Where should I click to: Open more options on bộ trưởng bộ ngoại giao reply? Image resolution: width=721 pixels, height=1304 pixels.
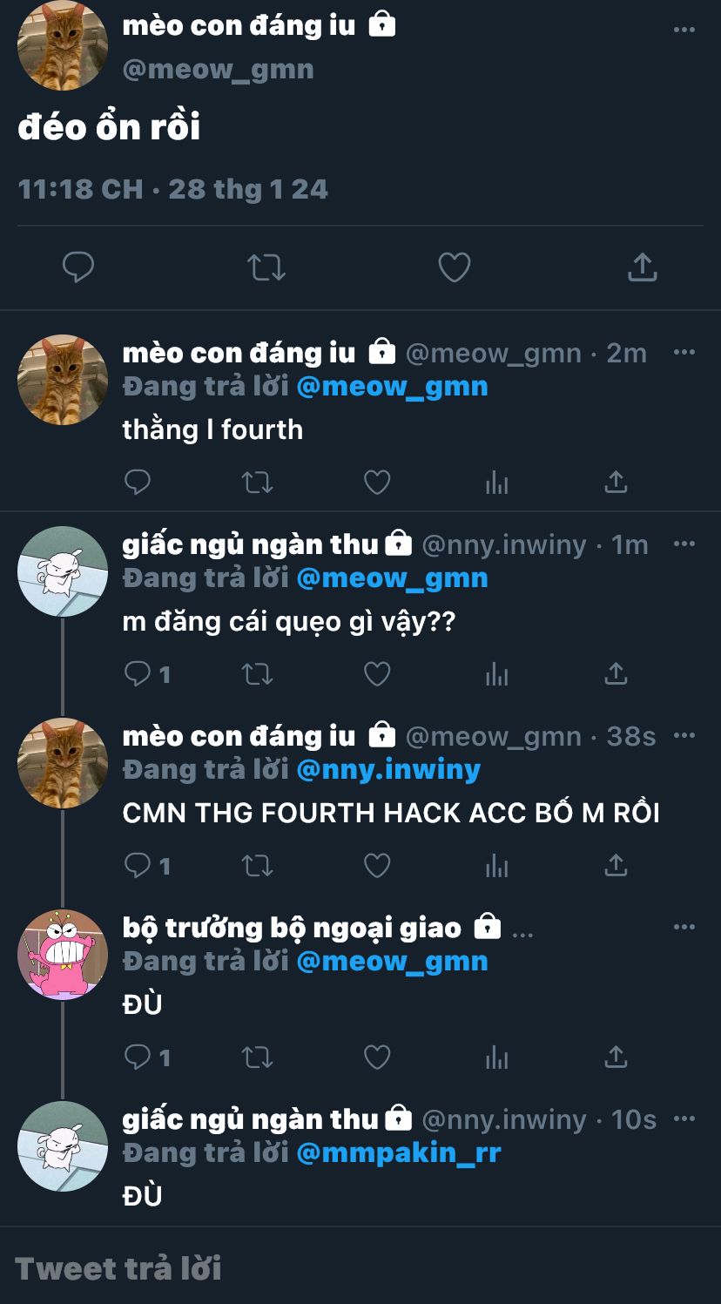click(684, 927)
